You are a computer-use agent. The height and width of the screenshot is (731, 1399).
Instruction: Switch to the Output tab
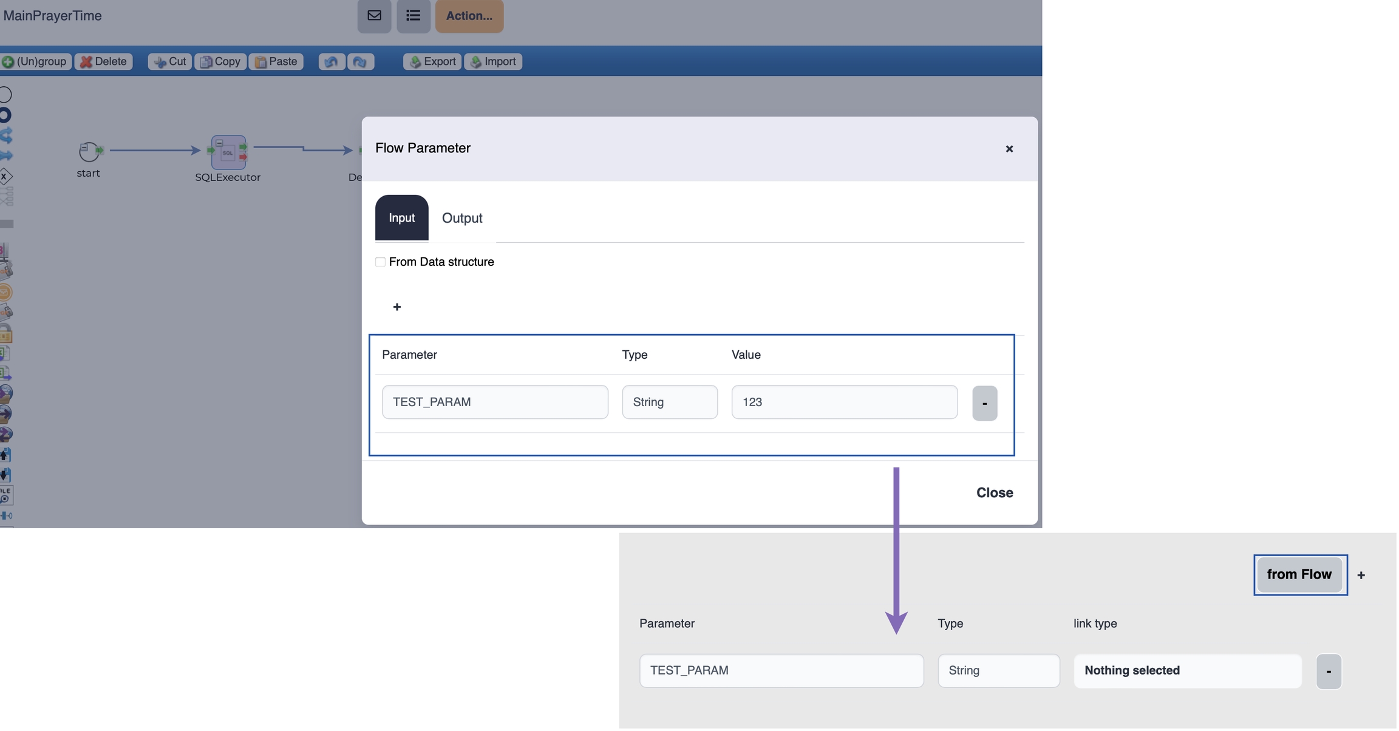(461, 219)
